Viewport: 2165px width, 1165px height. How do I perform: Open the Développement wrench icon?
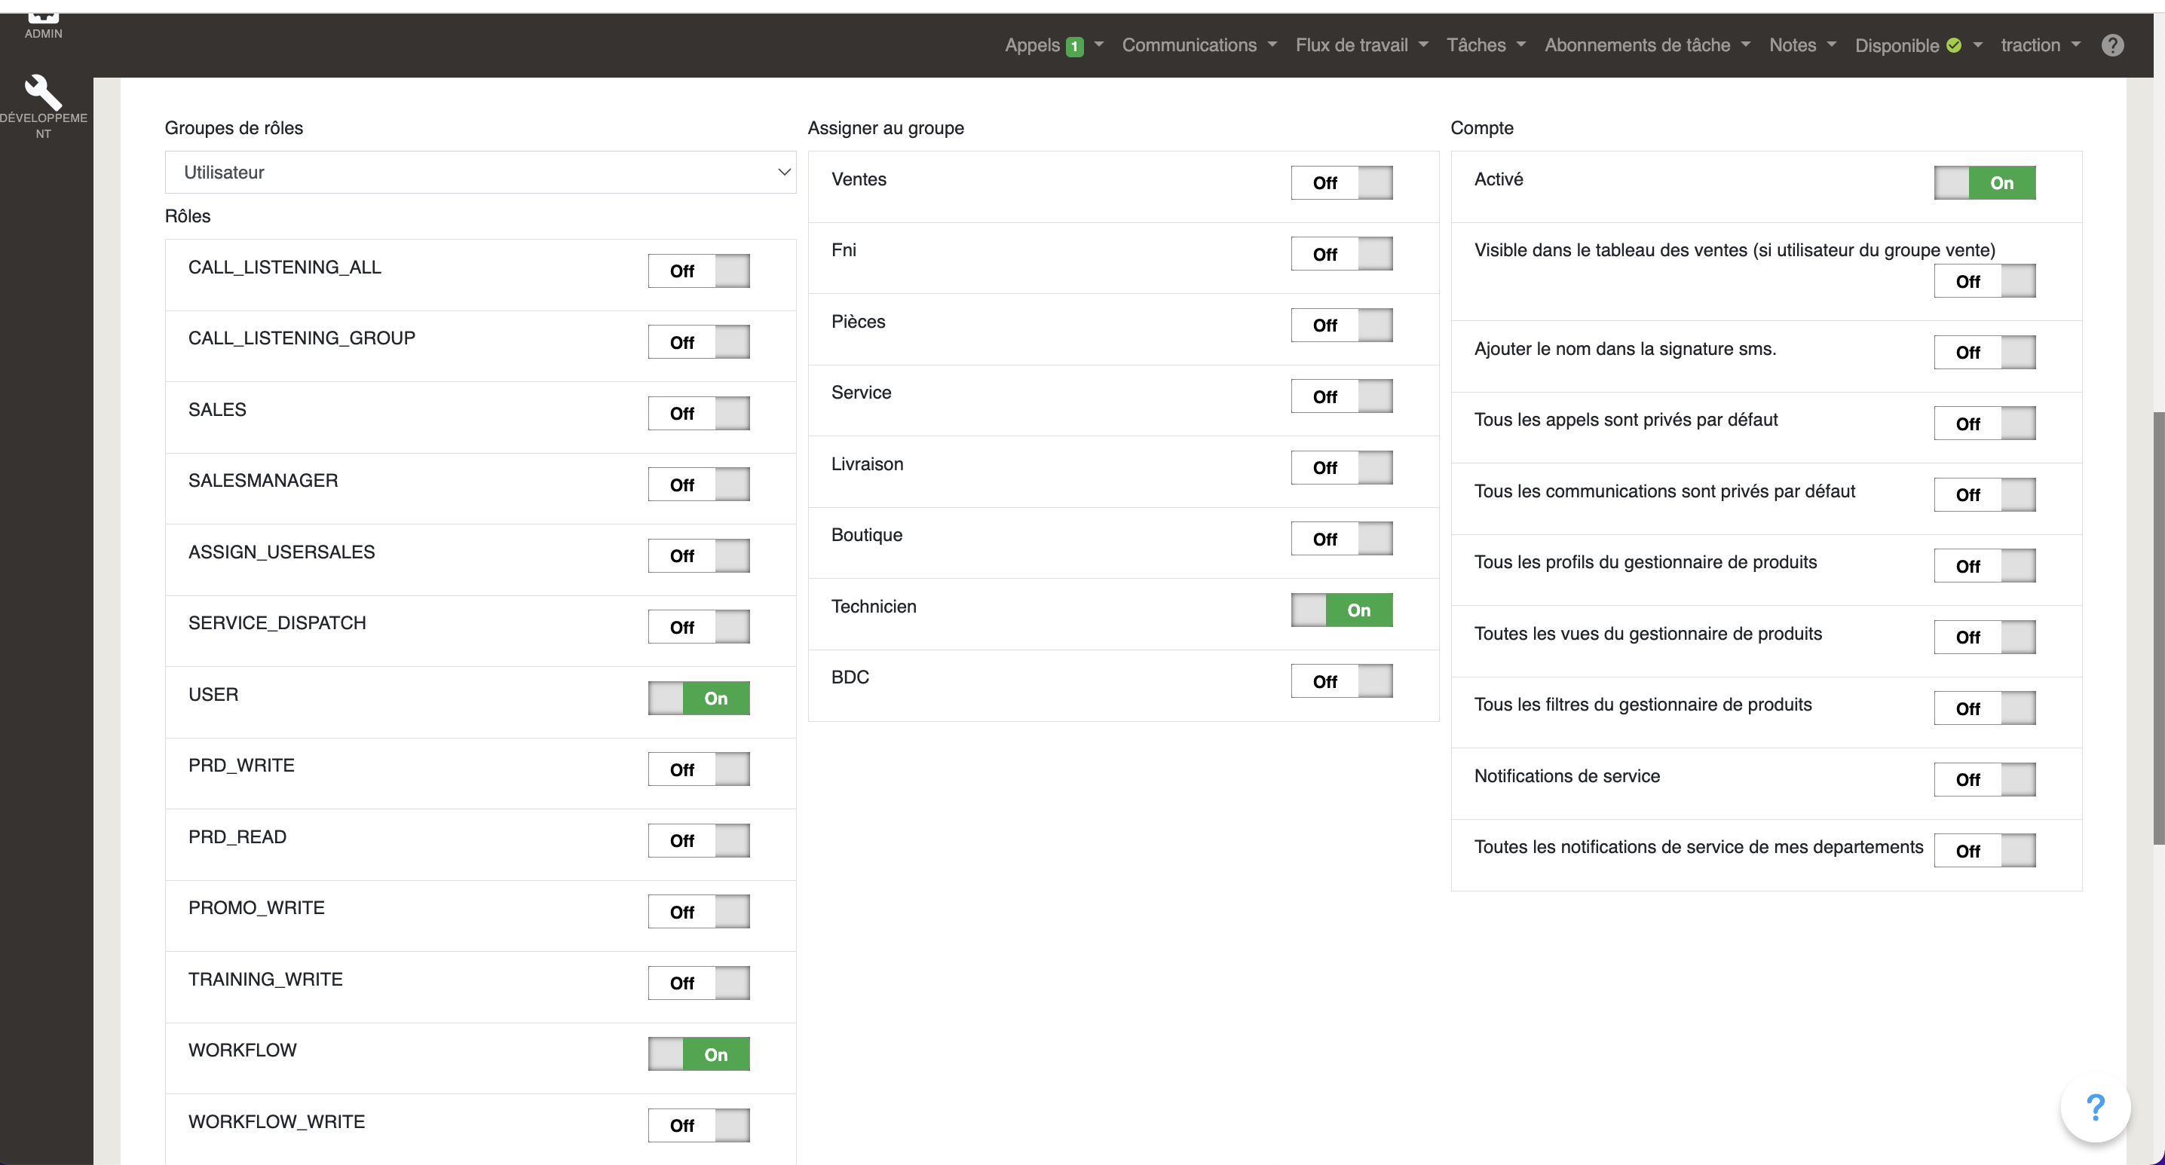tap(43, 93)
